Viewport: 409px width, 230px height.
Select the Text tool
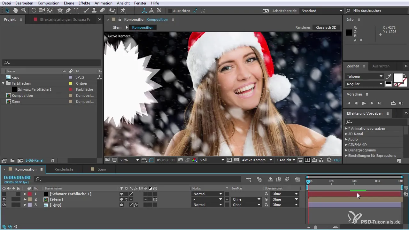tap(76, 10)
